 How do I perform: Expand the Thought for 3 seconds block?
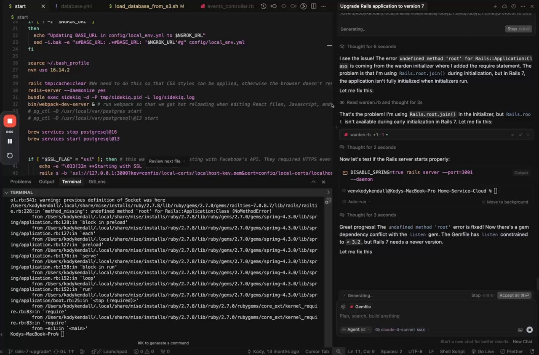(x=368, y=215)
